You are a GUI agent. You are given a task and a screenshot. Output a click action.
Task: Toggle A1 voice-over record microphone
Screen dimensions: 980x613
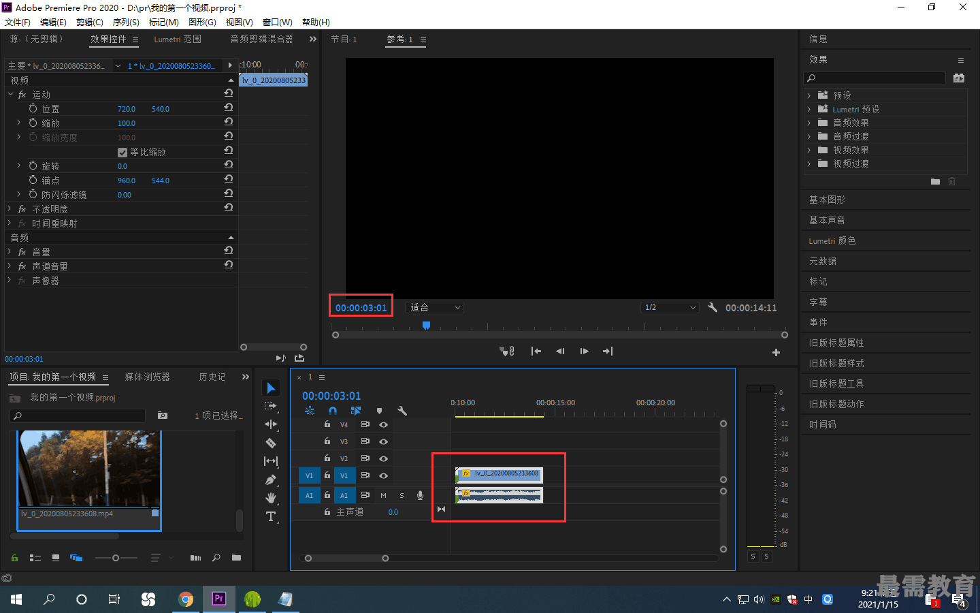tap(420, 495)
